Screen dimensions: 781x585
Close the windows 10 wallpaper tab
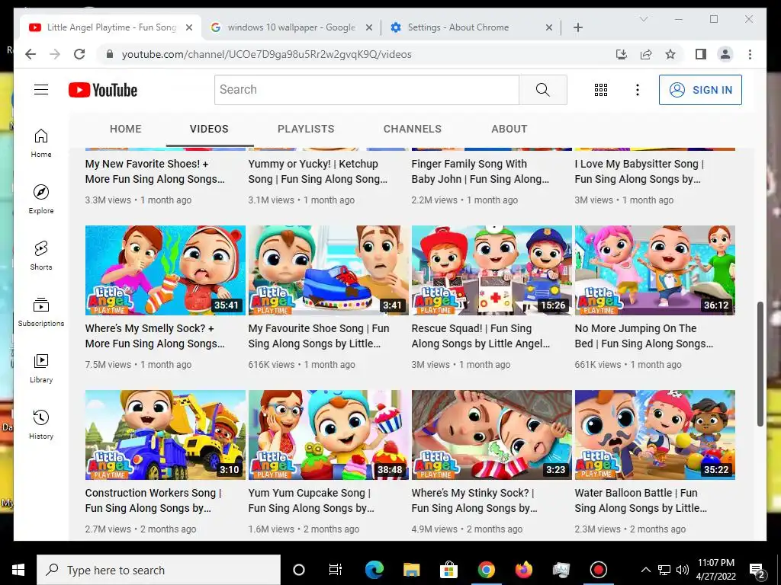369,27
